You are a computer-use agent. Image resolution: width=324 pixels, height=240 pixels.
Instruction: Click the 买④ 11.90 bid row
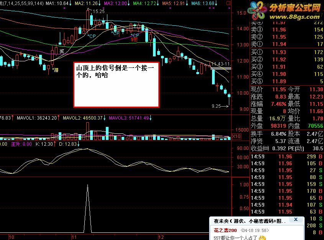coord(287,74)
